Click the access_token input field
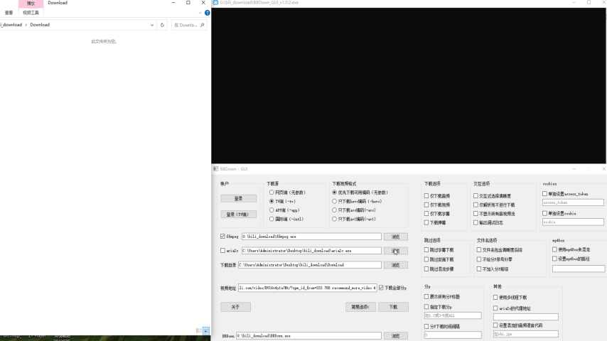Viewport: 607px width, 341px height. click(x=573, y=202)
